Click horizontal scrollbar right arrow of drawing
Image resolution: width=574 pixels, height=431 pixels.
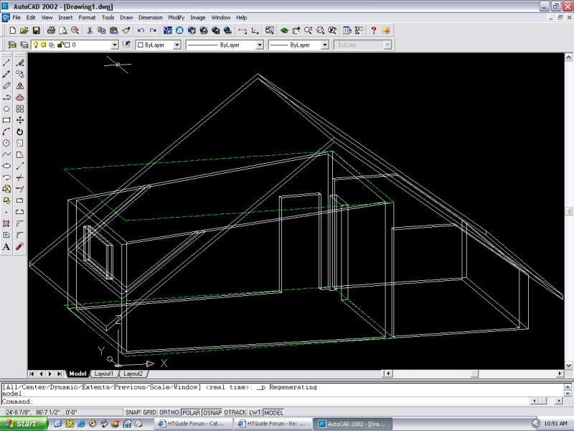tap(560, 374)
